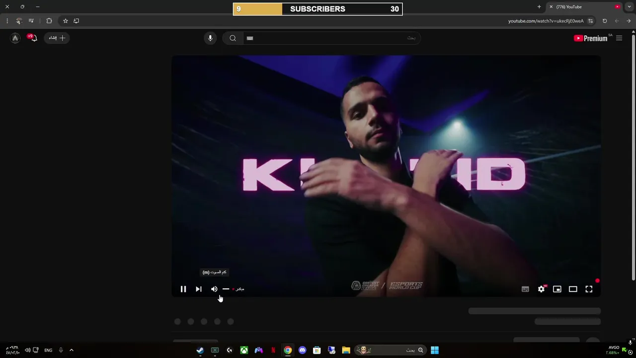Open Netflix from the taskbar
Viewport: 636px width, 358px height.
point(273,350)
